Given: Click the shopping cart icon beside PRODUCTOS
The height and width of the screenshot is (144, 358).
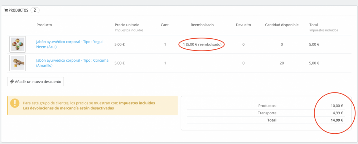Looking at the screenshot, I should click(6, 10).
